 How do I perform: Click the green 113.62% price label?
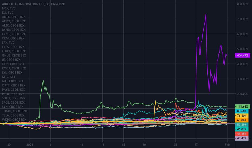tap(243, 107)
